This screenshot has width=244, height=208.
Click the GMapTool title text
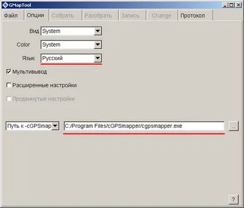click(x=20, y=5)
